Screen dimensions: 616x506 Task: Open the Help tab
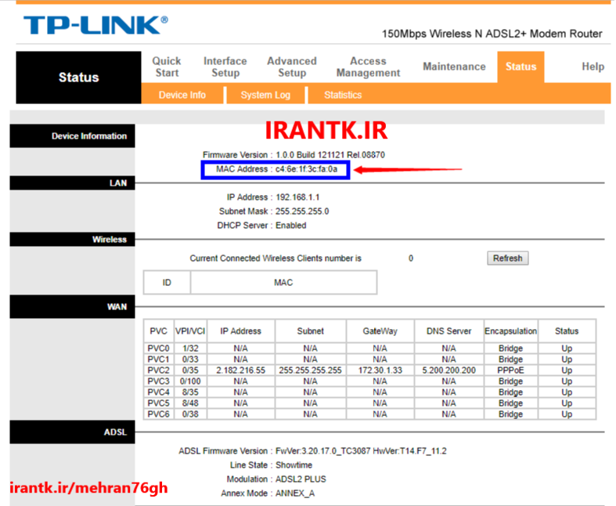tap(593, 67)
